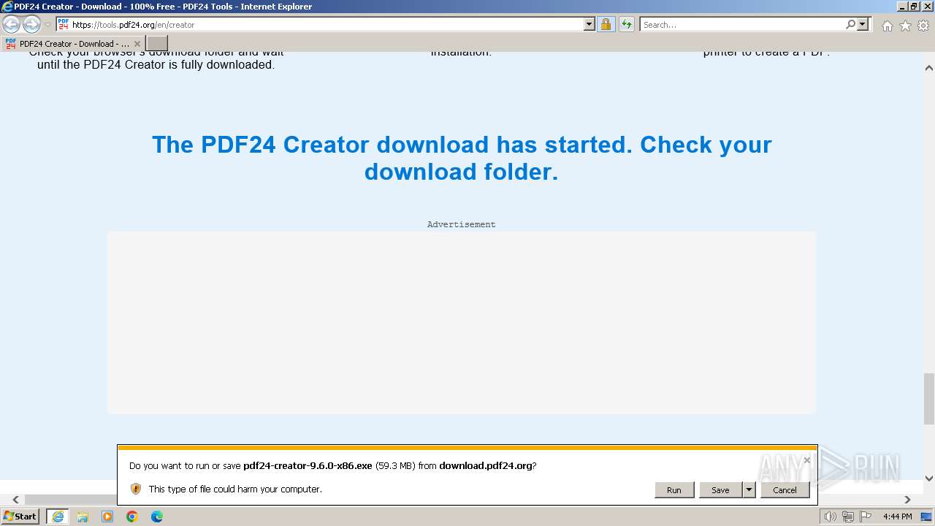Click the network tray icon
The image size is (935, 526).
849,517
